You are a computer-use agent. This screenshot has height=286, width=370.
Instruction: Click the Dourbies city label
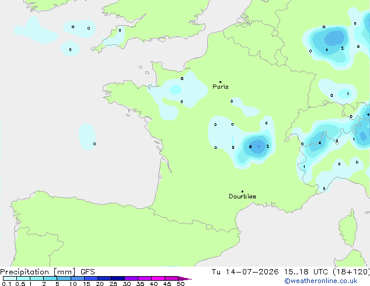point(242,196)
